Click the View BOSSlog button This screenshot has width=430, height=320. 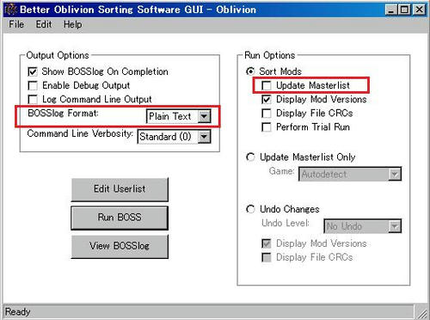pos(120,246)
